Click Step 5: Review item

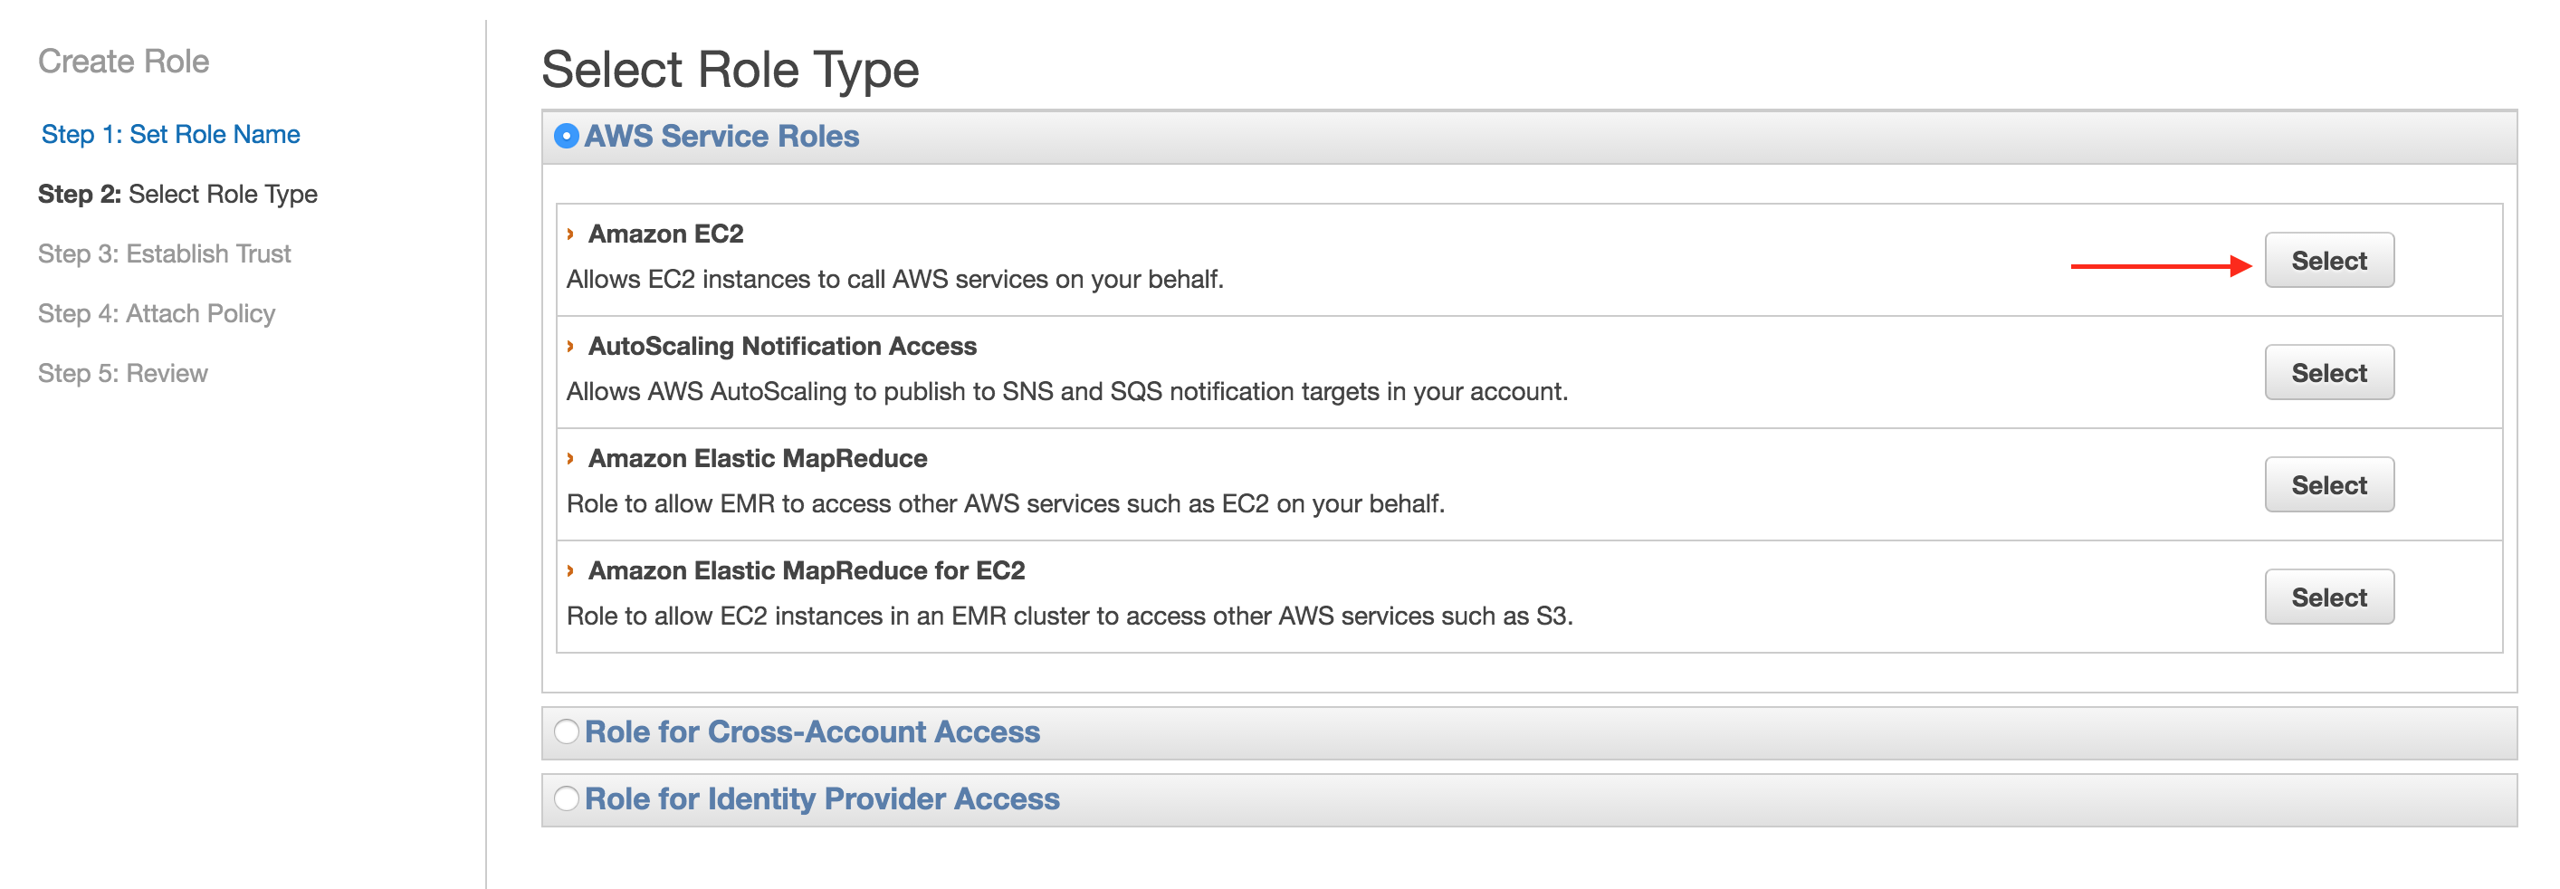(123, 373)
